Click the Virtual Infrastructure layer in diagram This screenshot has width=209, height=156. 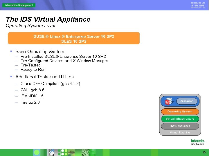point(180,119)
